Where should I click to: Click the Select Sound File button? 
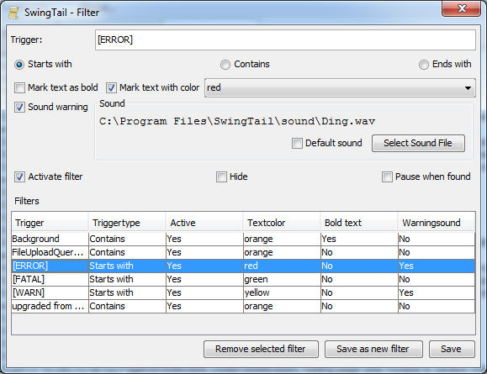(418, 143)
